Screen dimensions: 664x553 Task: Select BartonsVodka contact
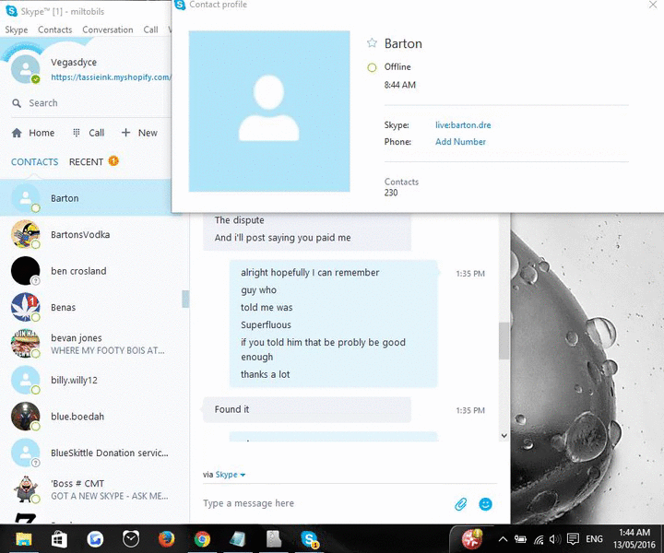click(x=91, y=234)
